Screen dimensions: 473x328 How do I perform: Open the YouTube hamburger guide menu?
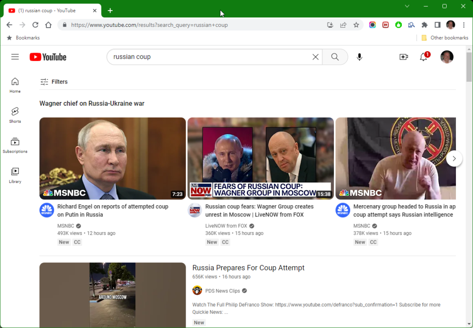(15, 57)
